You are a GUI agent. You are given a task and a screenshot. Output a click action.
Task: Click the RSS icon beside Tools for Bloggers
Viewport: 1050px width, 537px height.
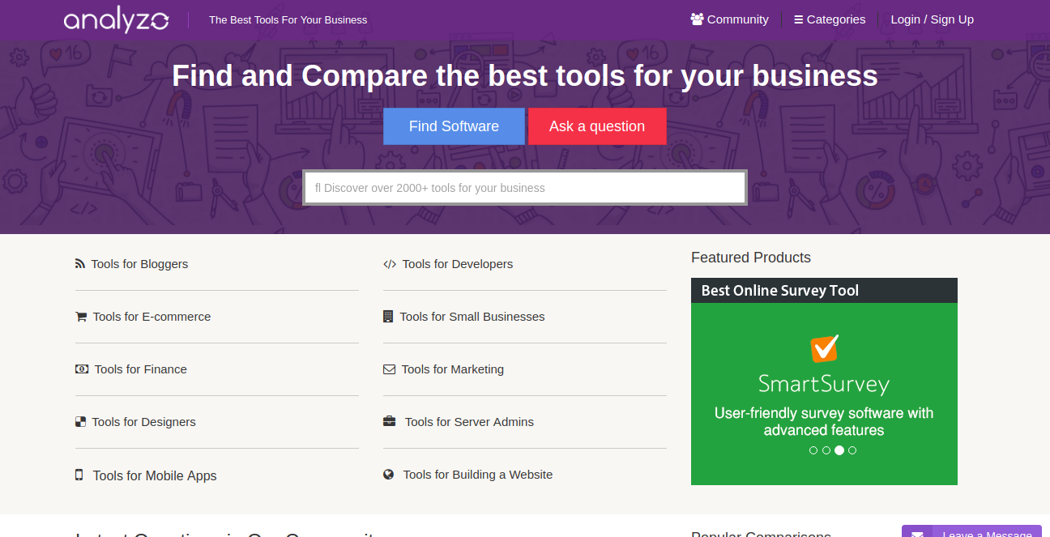pos(80,264)
